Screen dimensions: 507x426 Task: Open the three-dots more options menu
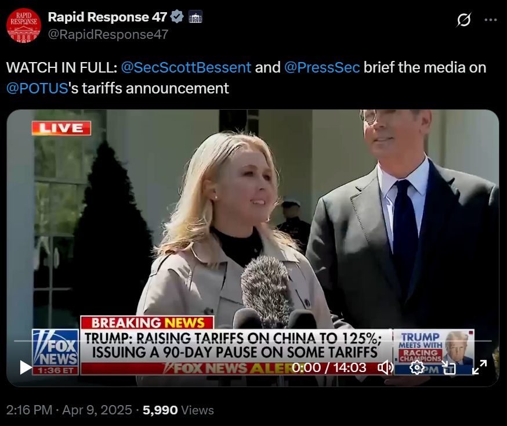coord(491,20)
